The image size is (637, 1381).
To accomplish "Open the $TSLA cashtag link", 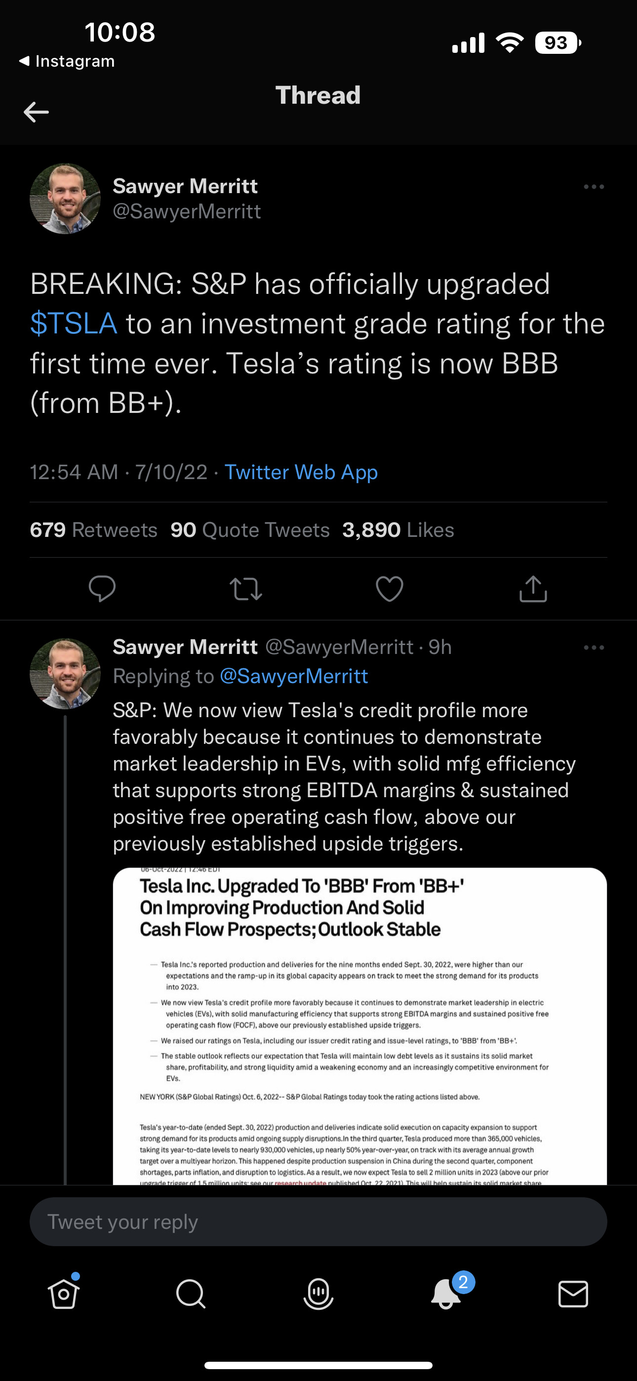I will pyautogui.click(x=74, y=324).
